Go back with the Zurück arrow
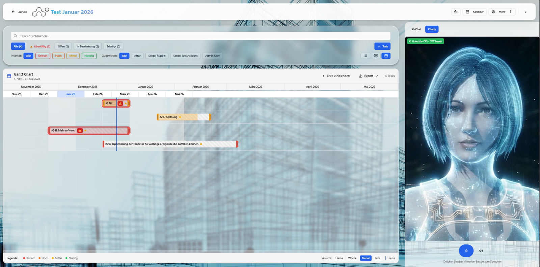The width and height of the screenshot is (540, 267). pos(19,12)
